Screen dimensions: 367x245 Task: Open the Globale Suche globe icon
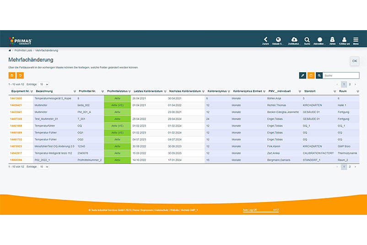point(278,40)
